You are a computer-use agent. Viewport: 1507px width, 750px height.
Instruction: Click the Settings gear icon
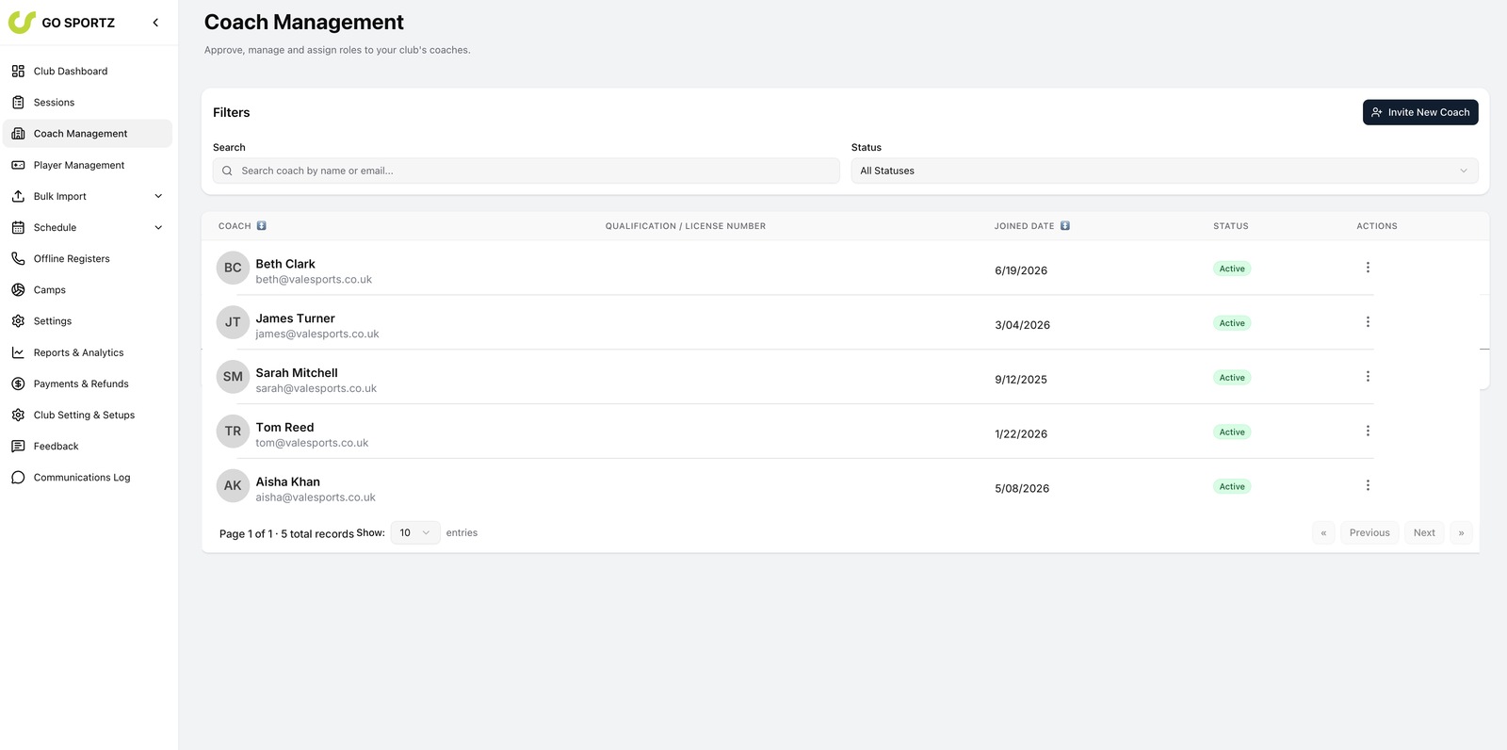(x=18, y=321)
